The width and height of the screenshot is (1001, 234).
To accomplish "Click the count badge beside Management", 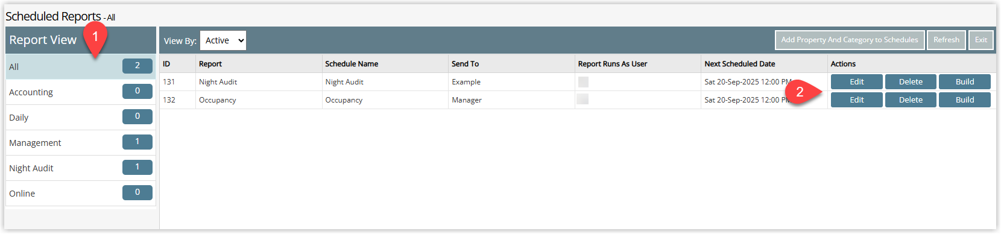I will coord(137,142).
